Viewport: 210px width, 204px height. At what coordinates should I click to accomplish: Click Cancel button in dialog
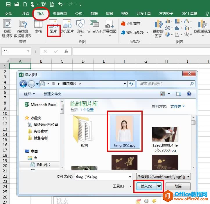(178, 186)
